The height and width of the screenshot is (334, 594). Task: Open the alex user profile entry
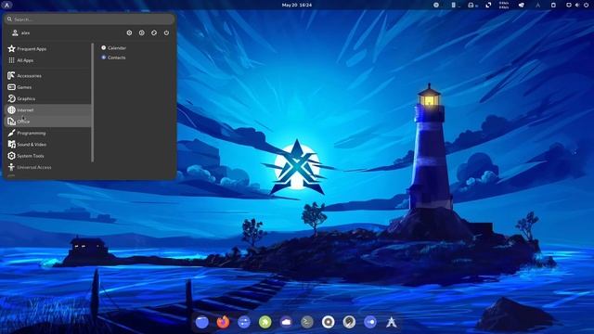20,33
